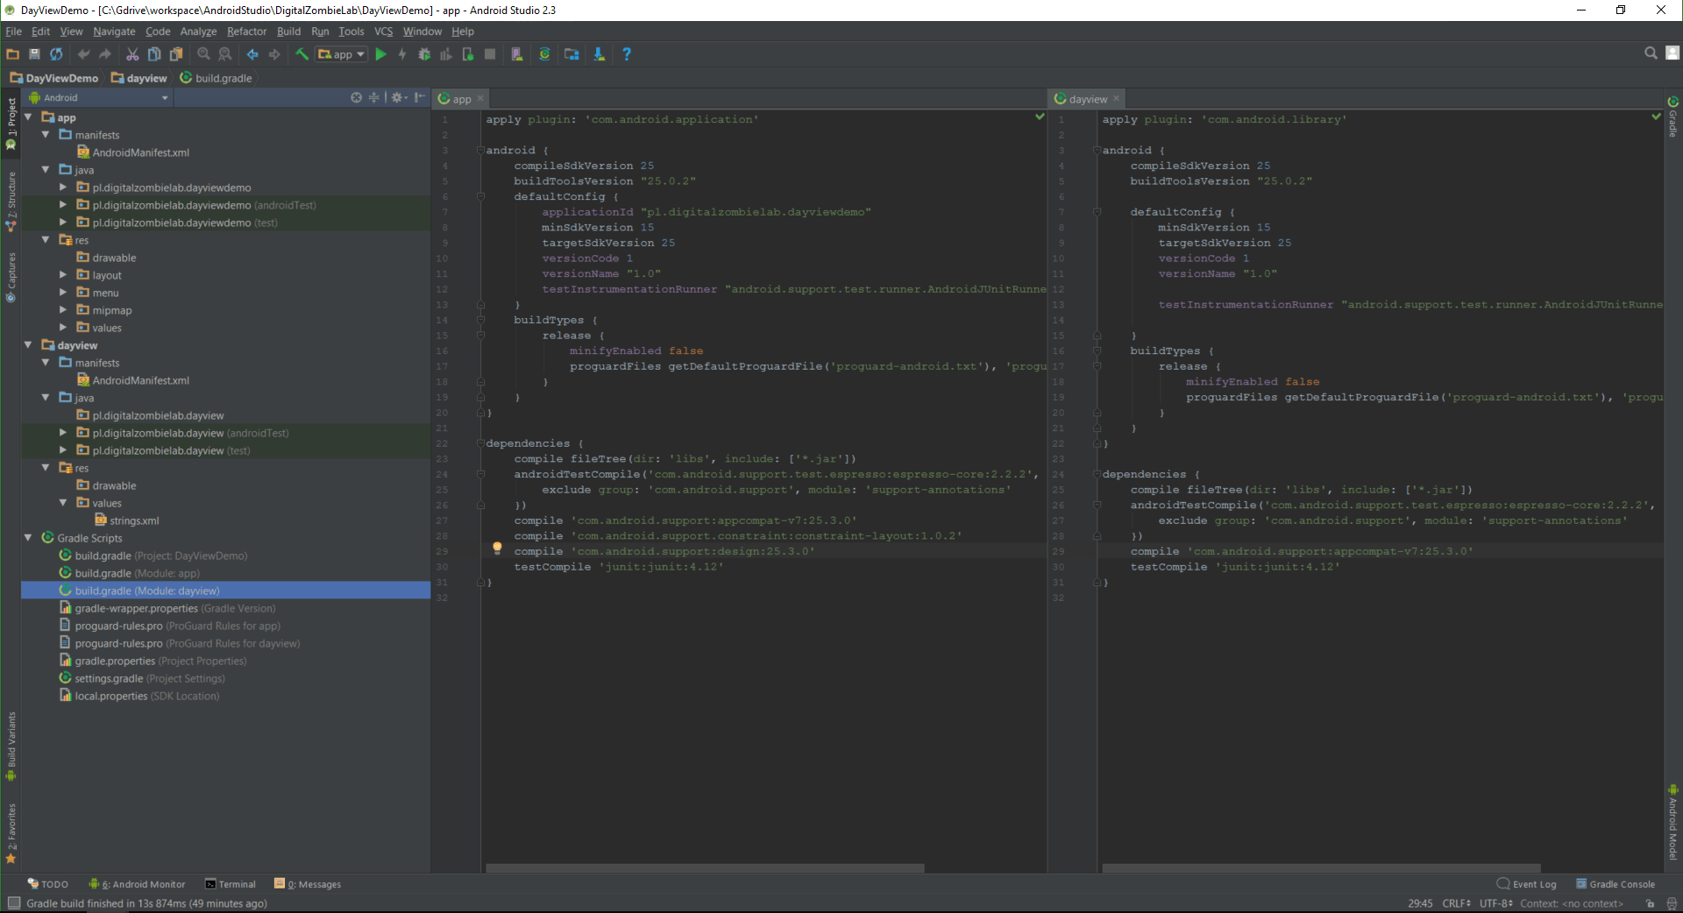
Task: Open the Refactor menu
Action: (246, 32)
